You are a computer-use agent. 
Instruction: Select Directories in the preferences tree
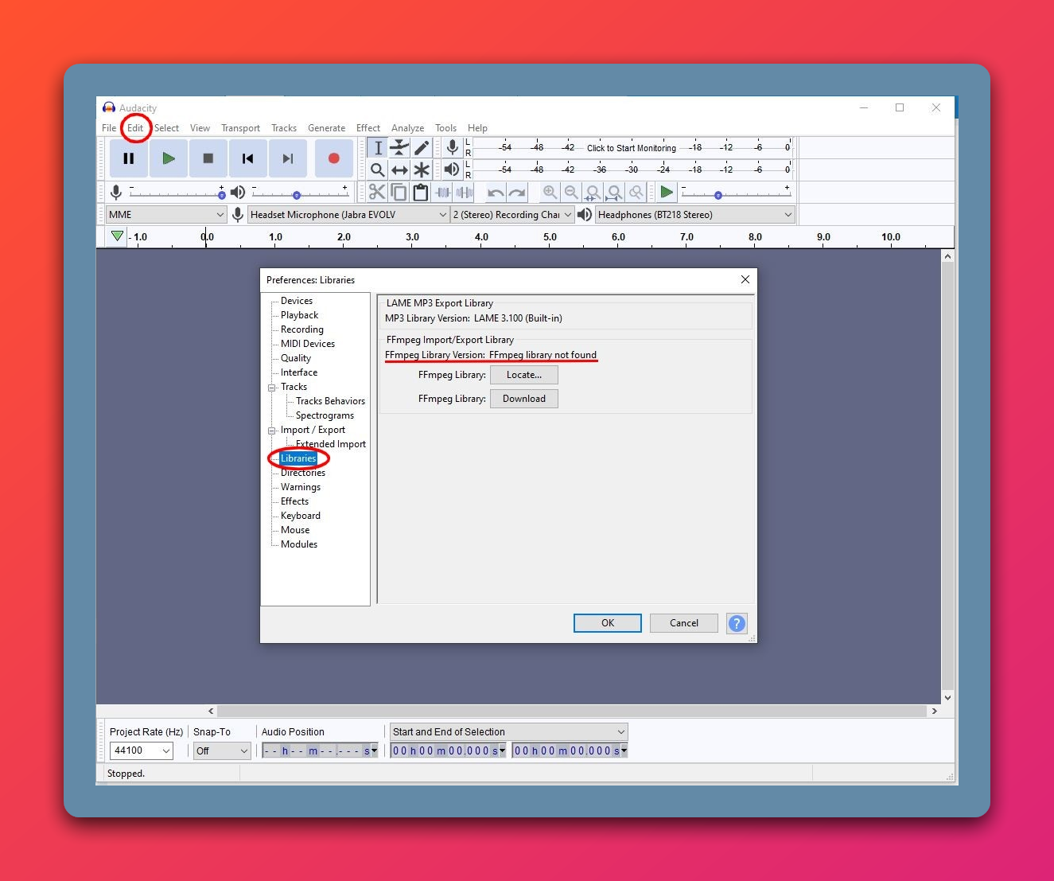[303, 473]
